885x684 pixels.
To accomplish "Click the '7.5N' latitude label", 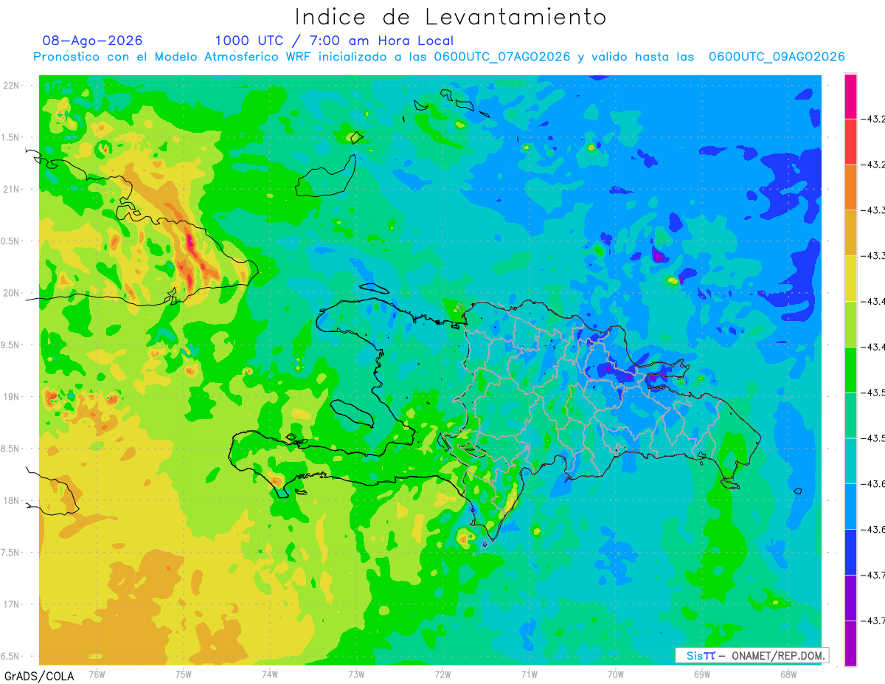I will [x=11, y=552].
